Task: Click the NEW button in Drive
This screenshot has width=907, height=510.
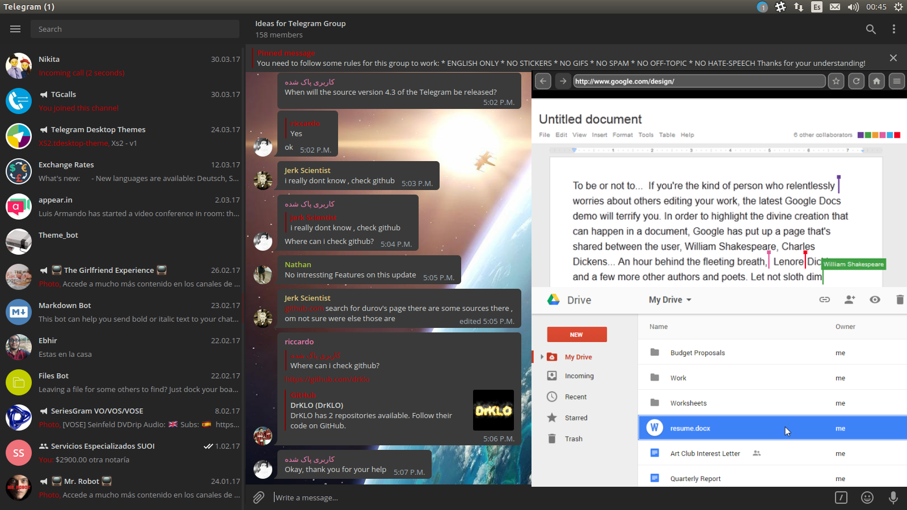Action: click(577, 335)
